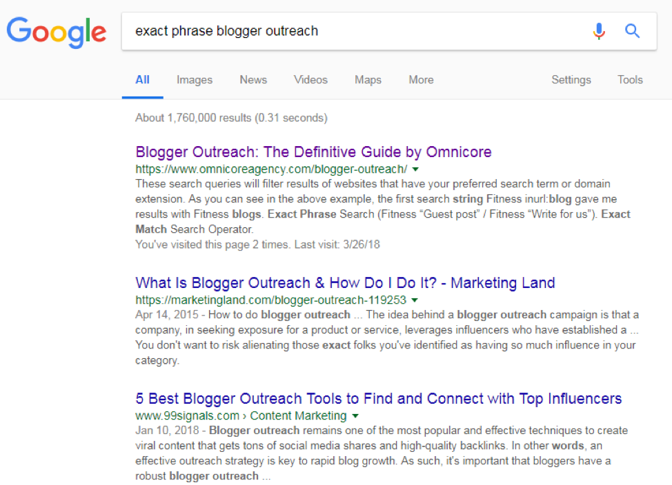672x485 pixels.
Task: Open search Tools
Action: click(630, 80)
